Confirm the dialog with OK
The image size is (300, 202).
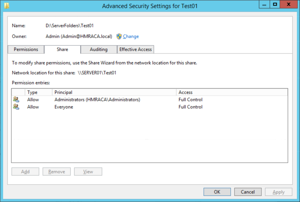[217, 192]
